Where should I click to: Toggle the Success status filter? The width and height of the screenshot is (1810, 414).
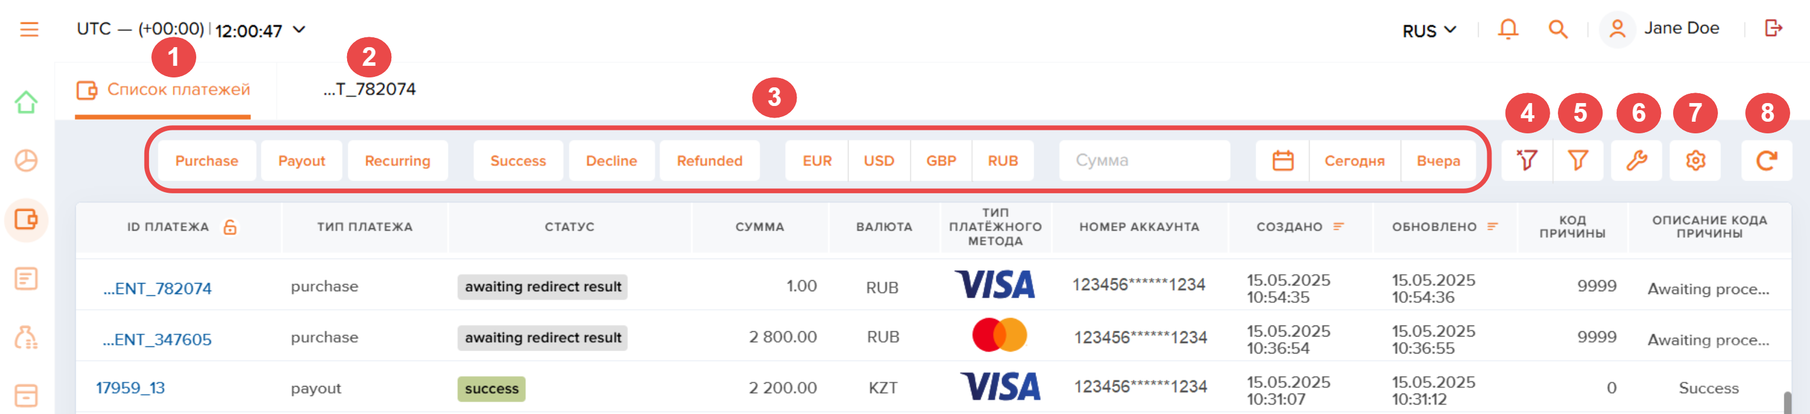(x=518, y=161)
